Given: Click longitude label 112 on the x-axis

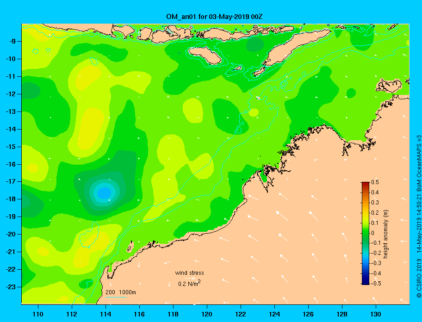Looking at the screenshot, I should point(72,314).
